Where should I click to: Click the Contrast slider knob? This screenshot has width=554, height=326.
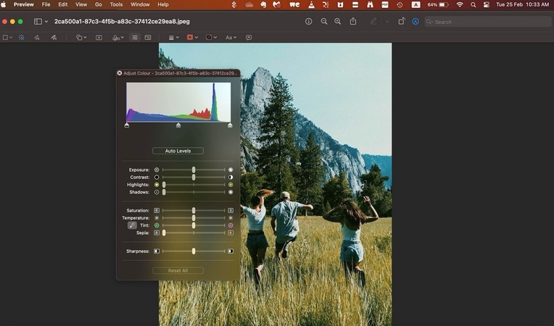(194, 177)
